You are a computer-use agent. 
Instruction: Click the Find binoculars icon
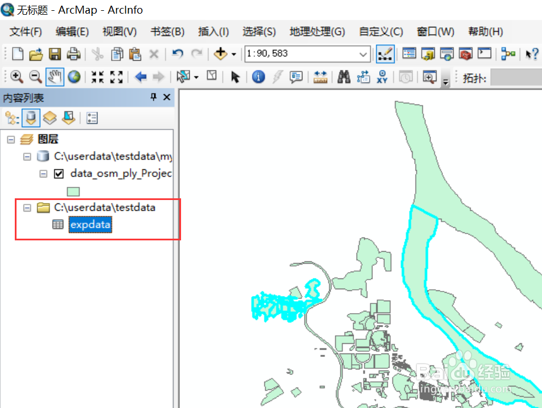344,77
